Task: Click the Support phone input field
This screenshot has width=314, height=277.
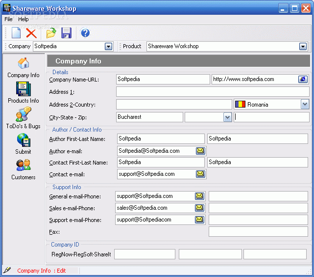Action: [258, 220]
